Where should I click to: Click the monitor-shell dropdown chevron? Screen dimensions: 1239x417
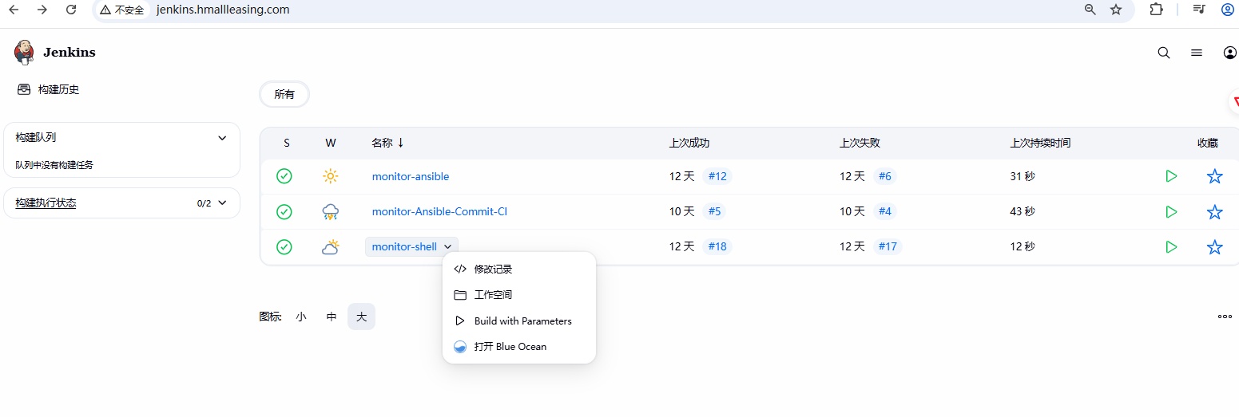pos(448,247)
